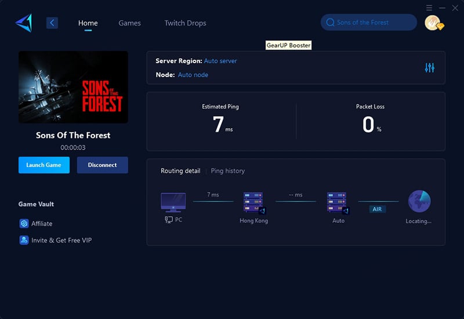Click the Game Vault heading
Viewport: 464px width, 319px height.
pyautogui.click(x=36, y=204)
